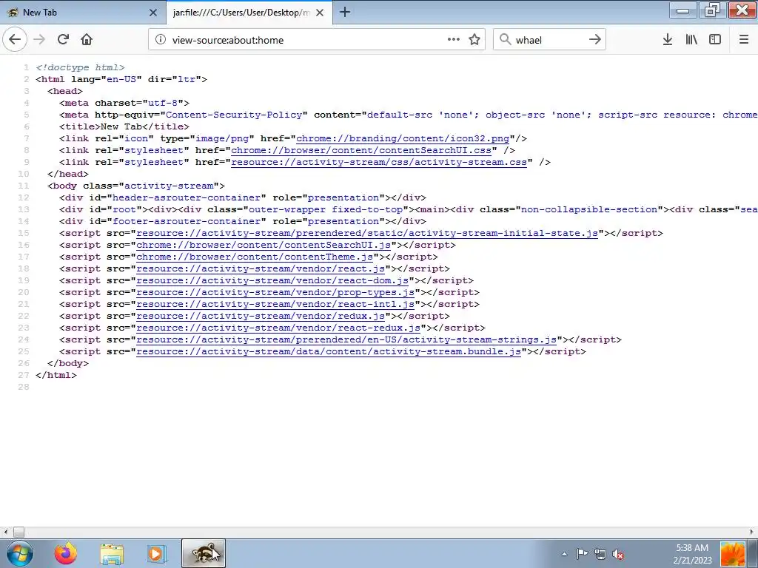Click the <!doctype html> line
Viewport: 758px width, 568px height.
(x=80, y=67)
